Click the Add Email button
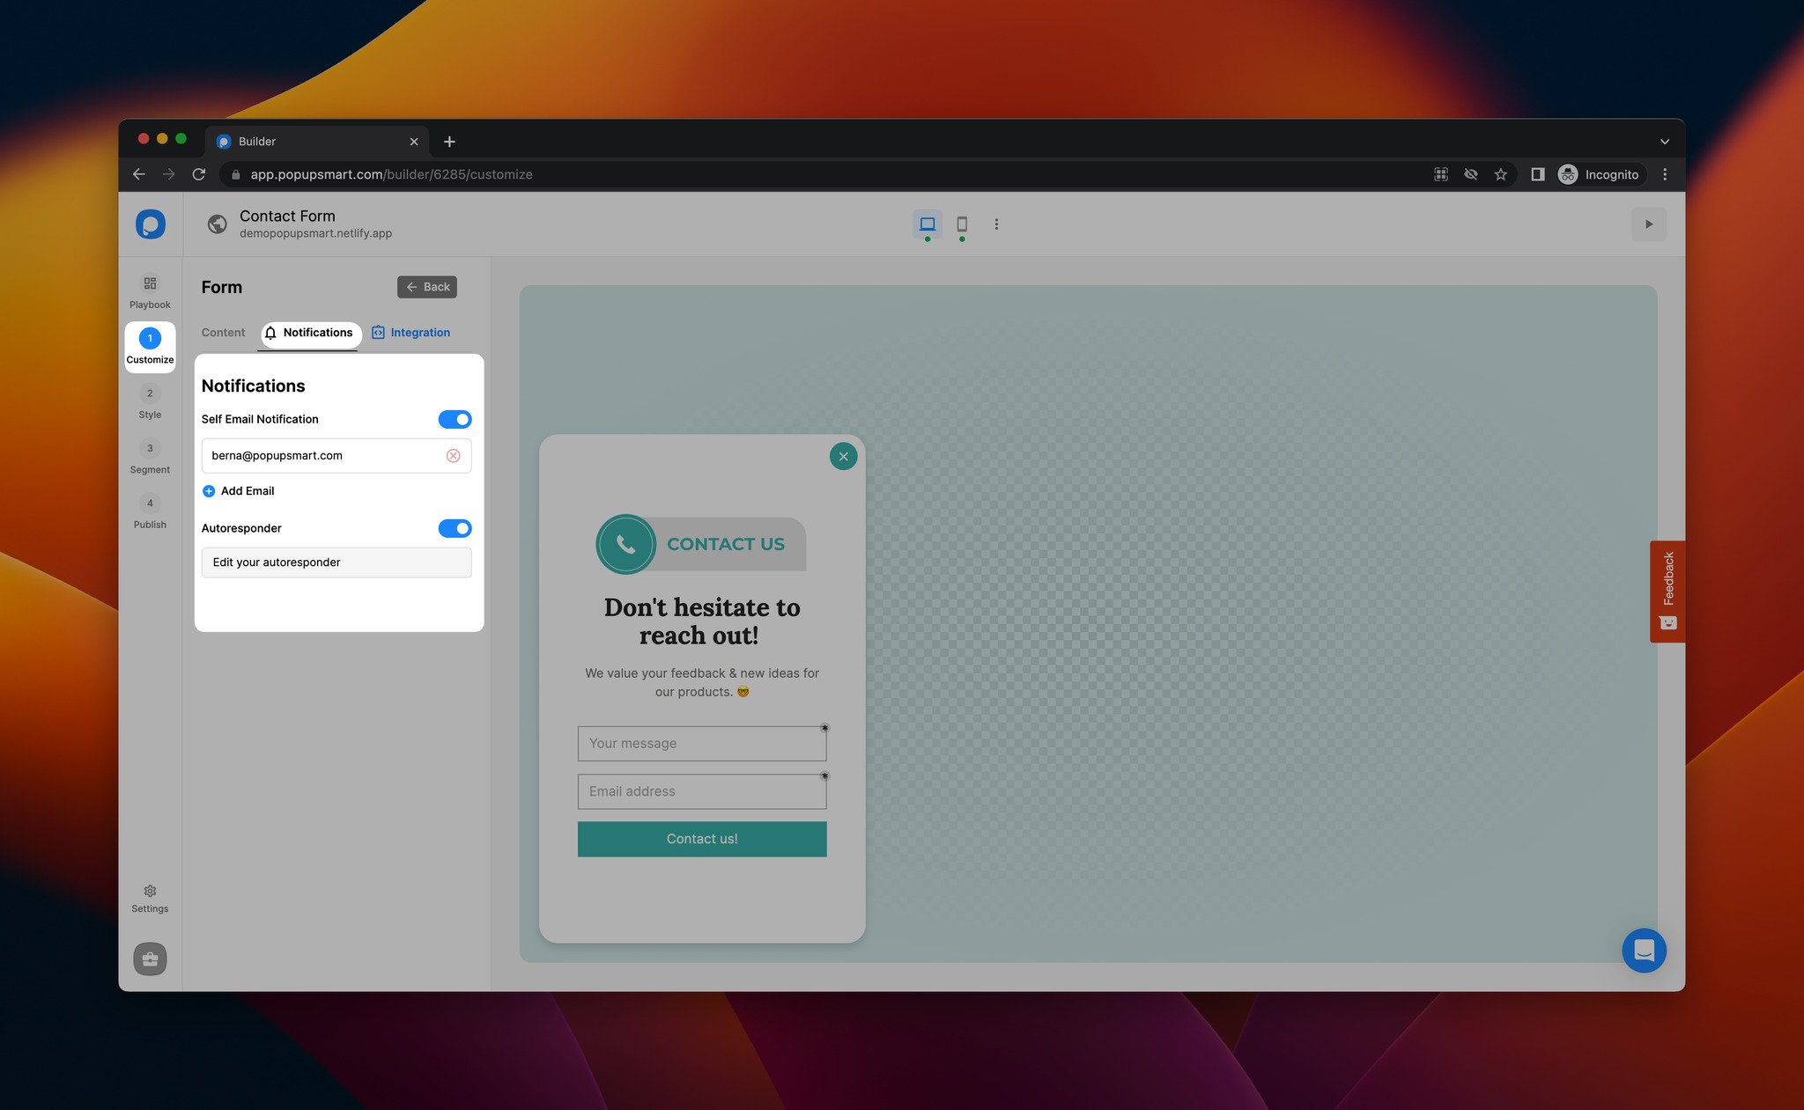Screen dimensions: 1804x1110 pos(237,490)
